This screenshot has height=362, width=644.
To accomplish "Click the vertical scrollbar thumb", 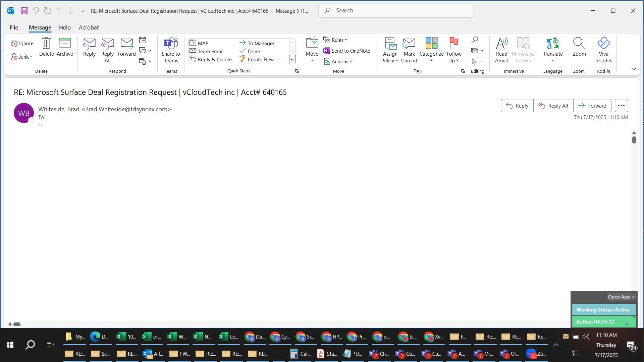I will (634, 140).
